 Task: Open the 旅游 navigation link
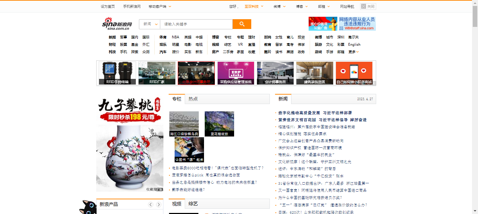[318, 44]
